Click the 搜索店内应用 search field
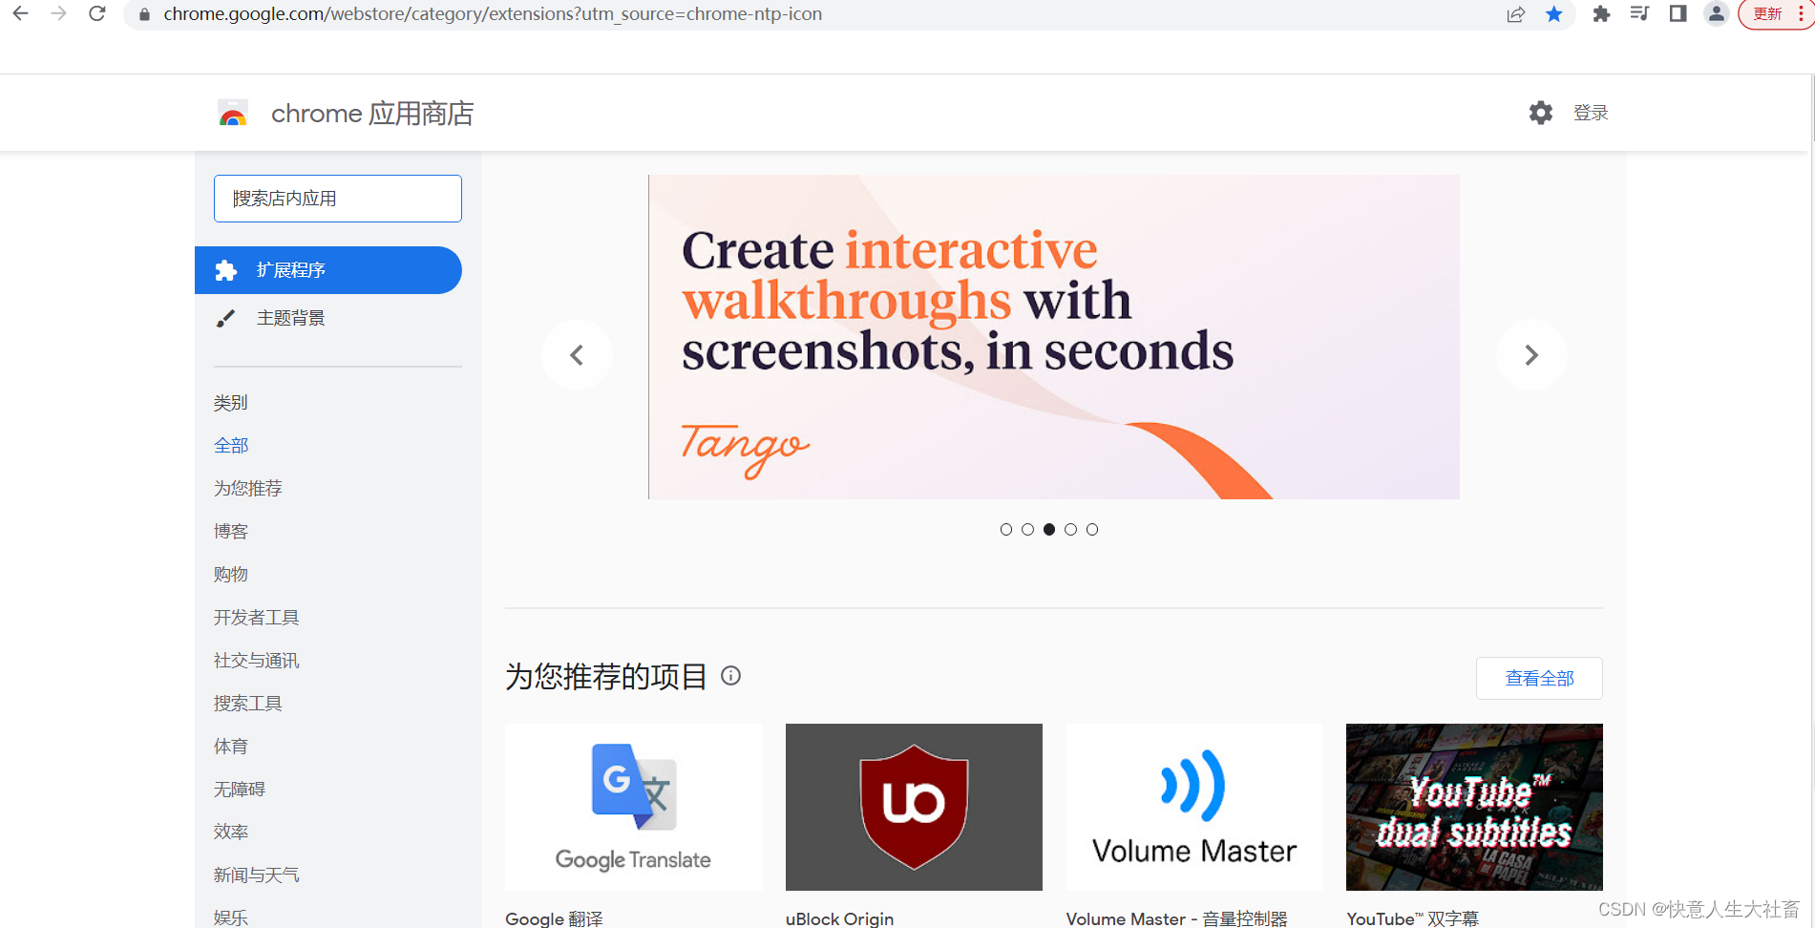1815x928 pixels. 338,199
